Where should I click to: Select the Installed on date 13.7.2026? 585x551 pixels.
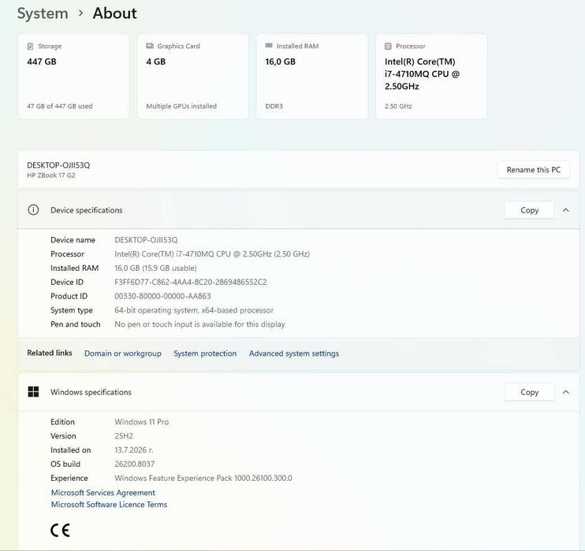coord(133,450)
